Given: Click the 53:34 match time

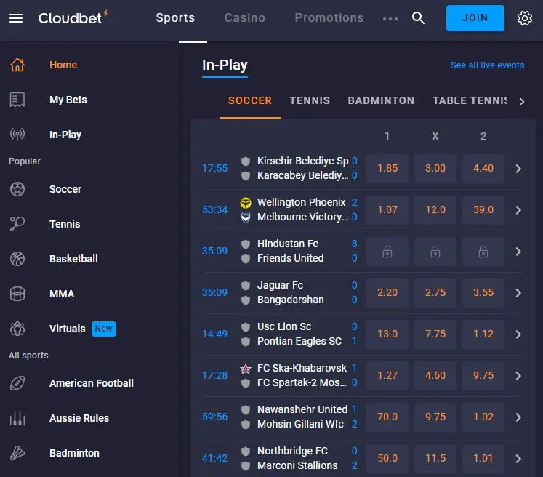Looking at the screenshot, I should point(214,210).
